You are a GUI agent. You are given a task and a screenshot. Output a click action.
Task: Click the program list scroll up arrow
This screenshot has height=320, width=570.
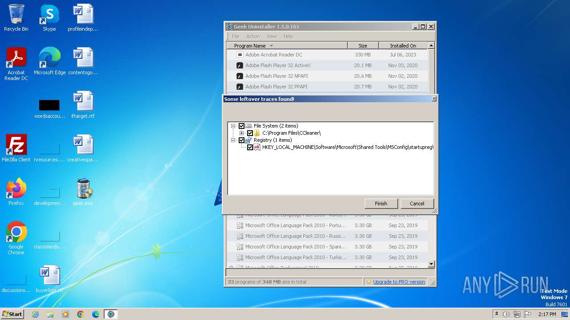coord(431,45)
